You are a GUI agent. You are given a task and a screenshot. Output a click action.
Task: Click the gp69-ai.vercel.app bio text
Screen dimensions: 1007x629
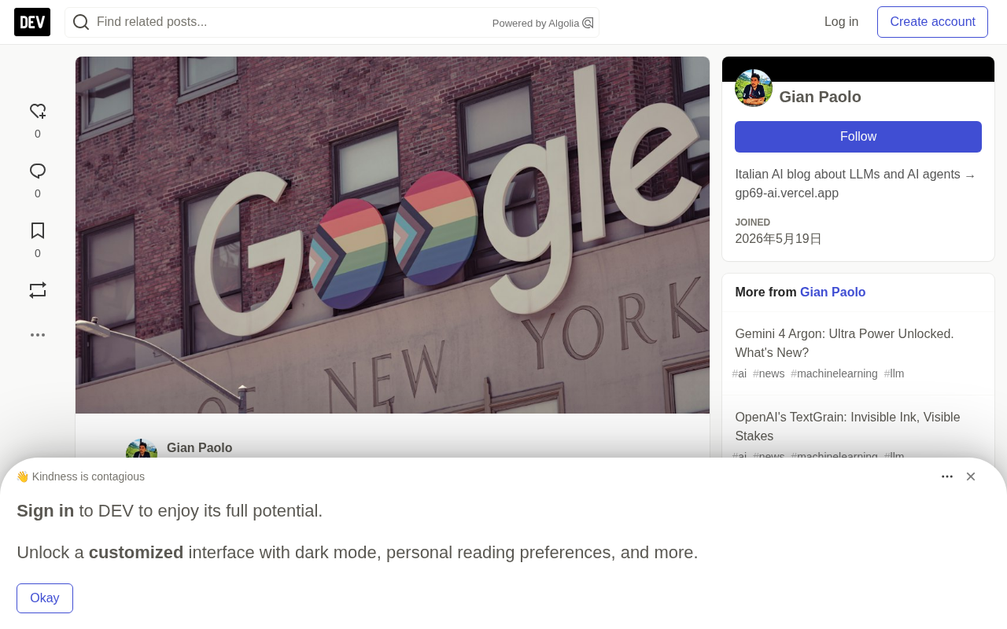(787, 193)
